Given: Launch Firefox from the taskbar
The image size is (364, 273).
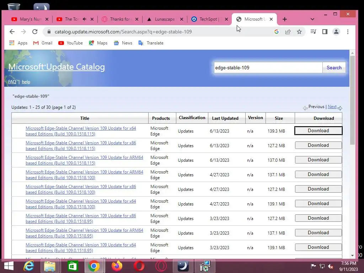Looking at the screenshot, I should click(x=117, y=266).
